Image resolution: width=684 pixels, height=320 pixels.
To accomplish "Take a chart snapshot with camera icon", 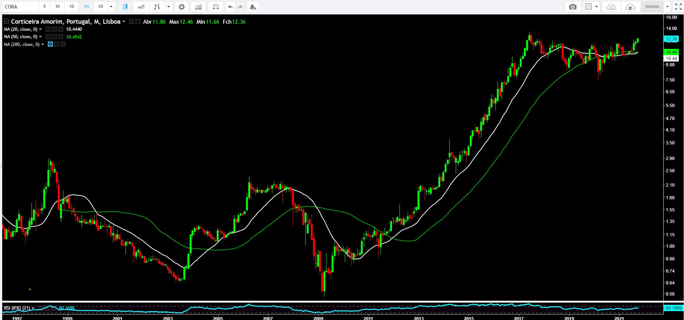I will tap(573, 7).
